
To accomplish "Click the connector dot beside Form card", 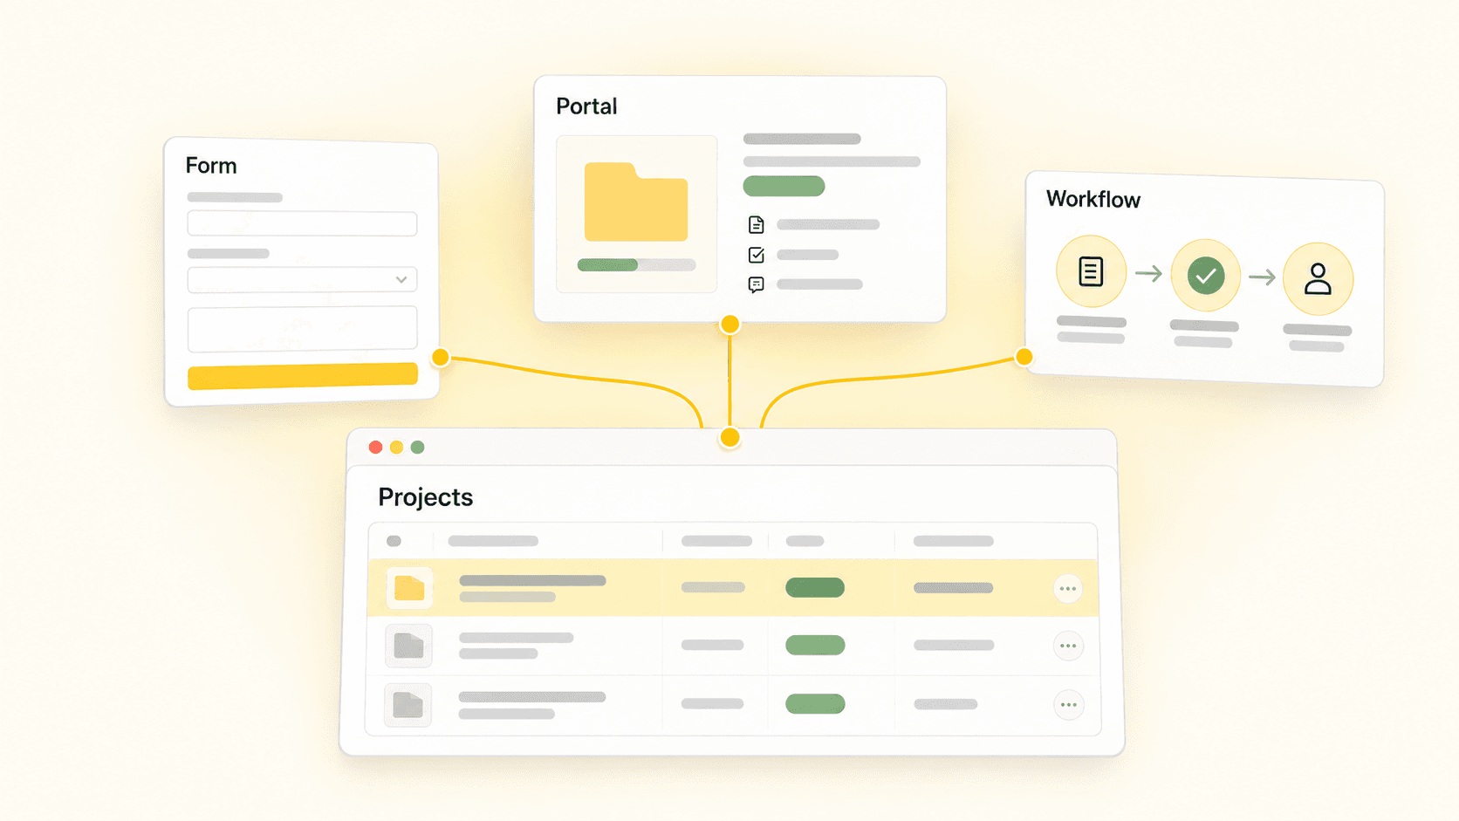I will click(441, 357).
